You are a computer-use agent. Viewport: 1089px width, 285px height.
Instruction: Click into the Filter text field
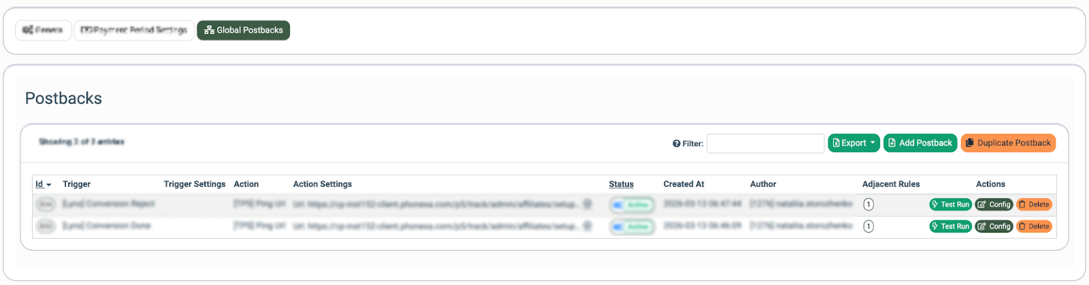pos(765,144)
